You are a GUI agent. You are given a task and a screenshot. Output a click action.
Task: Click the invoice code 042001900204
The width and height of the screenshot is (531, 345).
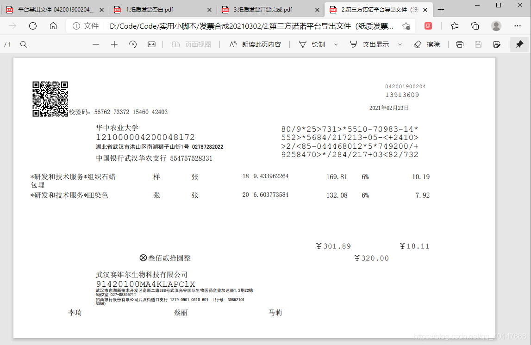point(406,86)
